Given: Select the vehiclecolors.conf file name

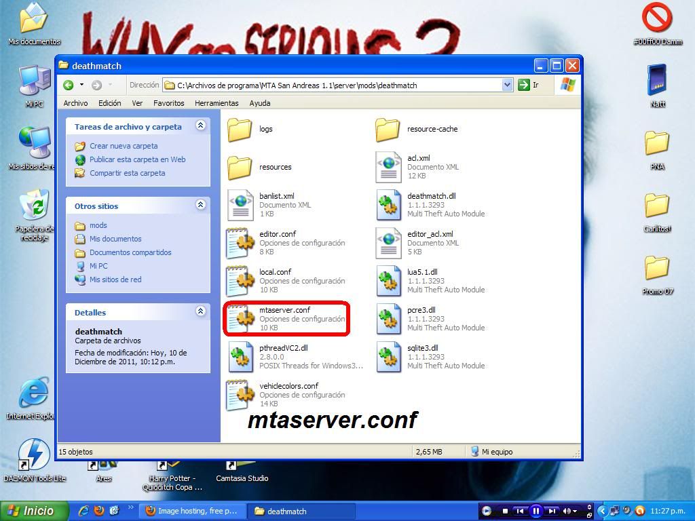Looking at the screenshot, I should click(x=288, y=386).
